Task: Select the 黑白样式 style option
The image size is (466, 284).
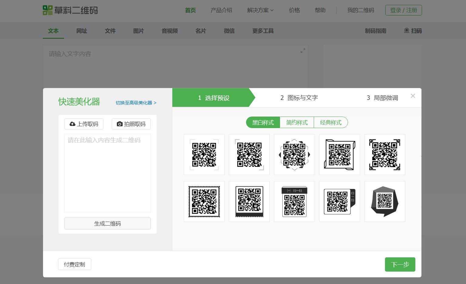Action: (263, 122)
